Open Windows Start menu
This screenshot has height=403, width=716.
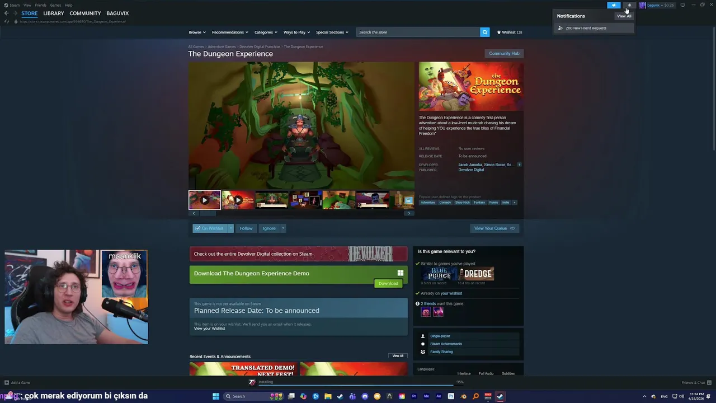(216, 396)
